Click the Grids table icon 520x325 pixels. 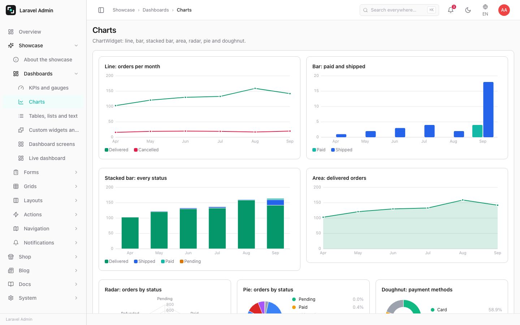click(x=16, y=186)
